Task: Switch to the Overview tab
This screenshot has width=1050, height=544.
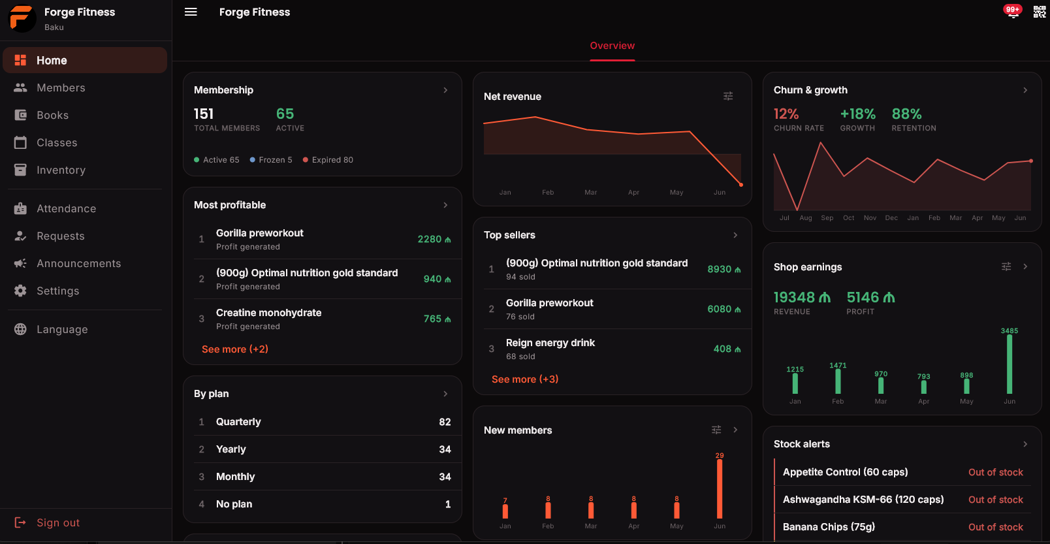Action: point(612,46)
